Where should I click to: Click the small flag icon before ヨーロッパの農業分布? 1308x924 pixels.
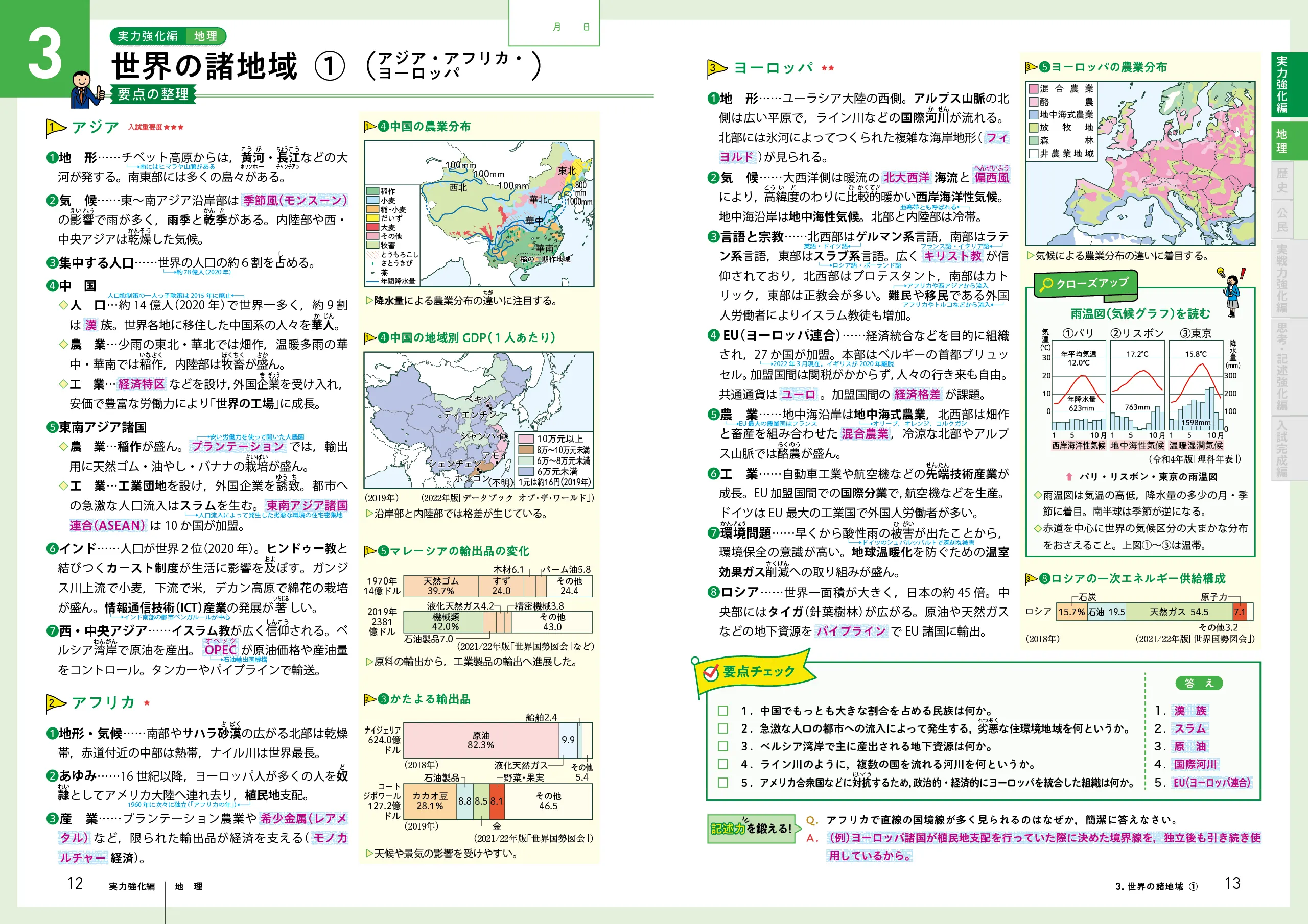[x=1031, y=67]
